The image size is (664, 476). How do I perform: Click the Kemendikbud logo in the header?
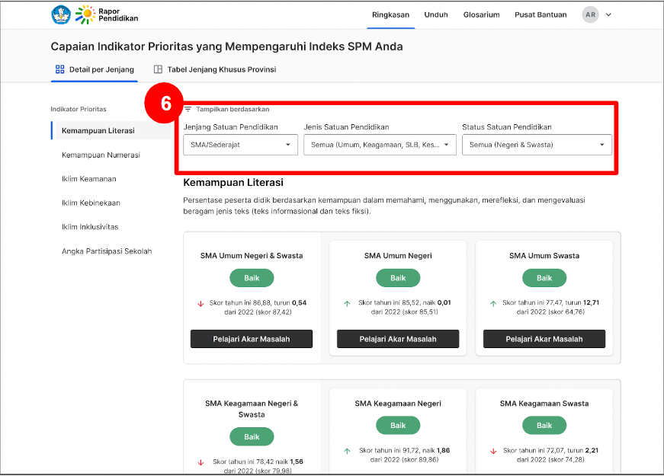(x=61, y=14)
